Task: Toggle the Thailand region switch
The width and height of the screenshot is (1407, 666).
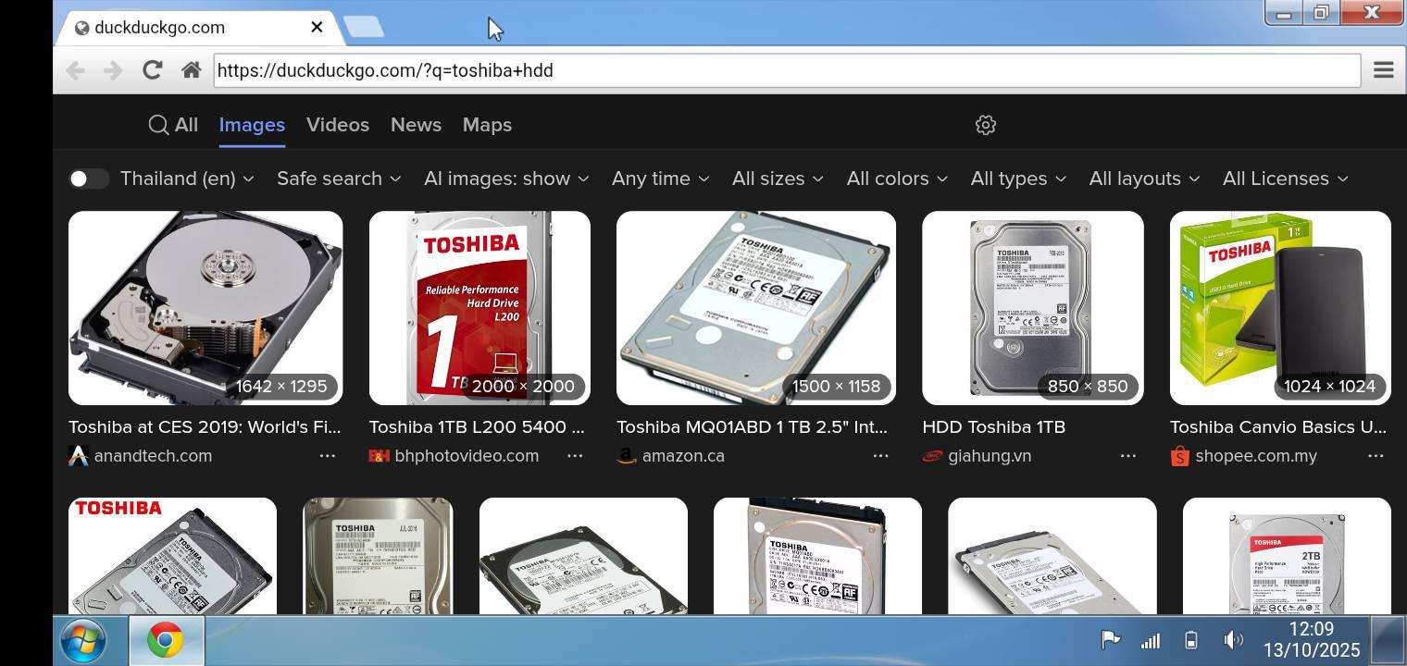Action: click(x=89, y=179)
